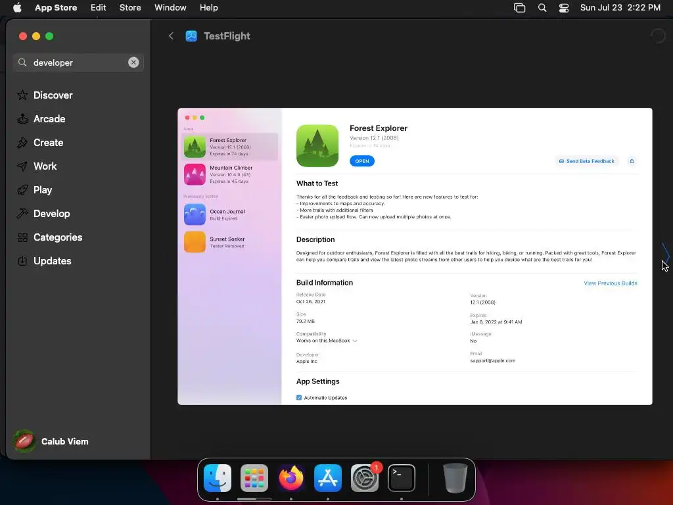Screen dimensions: 673x505
Task: Go back with the chevron arrow
Action: [171, 36]
